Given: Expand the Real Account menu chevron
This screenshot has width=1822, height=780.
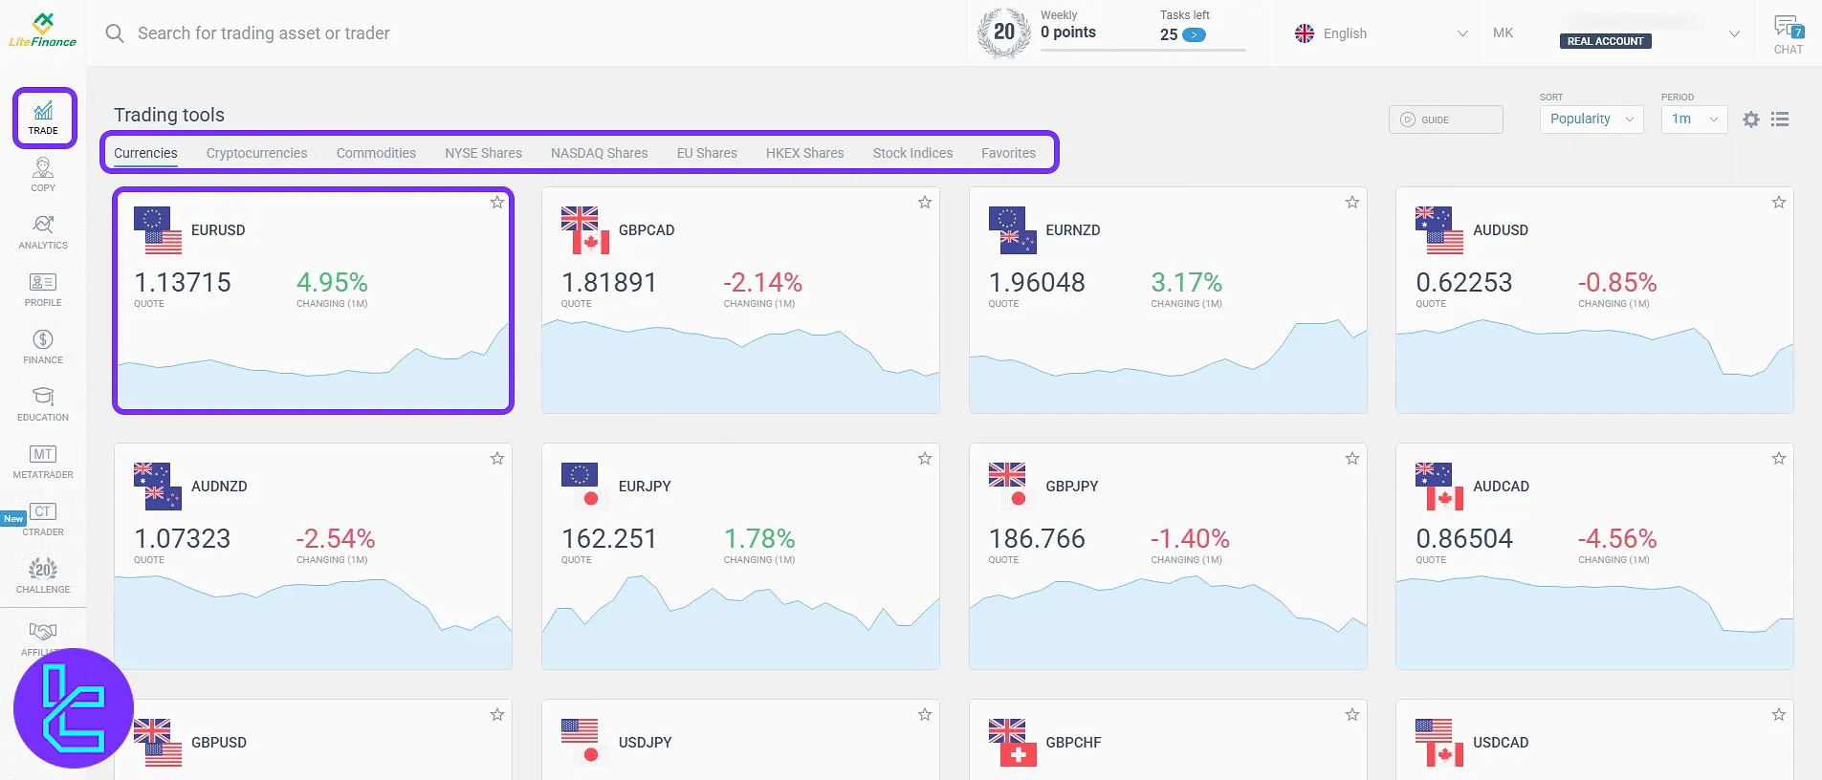Looking at the screenshot, I should [x=1734, y=33].
